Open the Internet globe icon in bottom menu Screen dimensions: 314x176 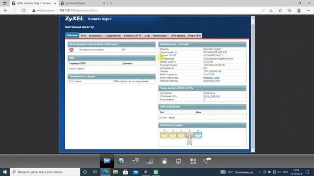pos(121,161)
